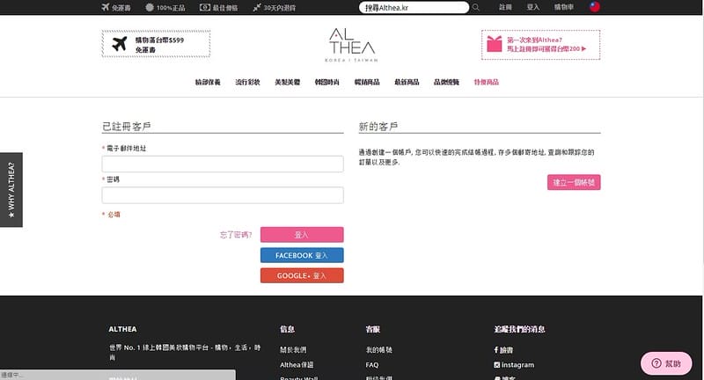Click the pink create-account button under 新的客戶

point(574,183)
